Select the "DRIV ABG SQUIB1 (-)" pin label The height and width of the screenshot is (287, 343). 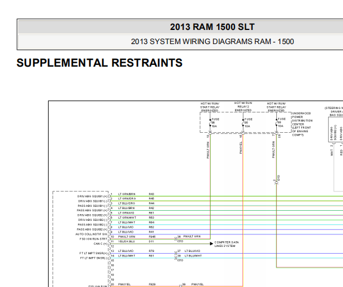point(93,201)
